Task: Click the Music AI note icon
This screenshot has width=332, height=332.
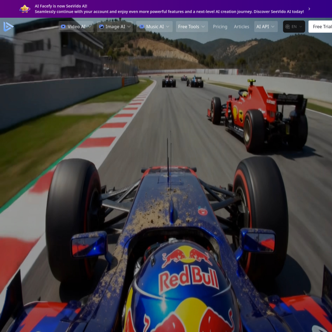Action: point(142,27)
